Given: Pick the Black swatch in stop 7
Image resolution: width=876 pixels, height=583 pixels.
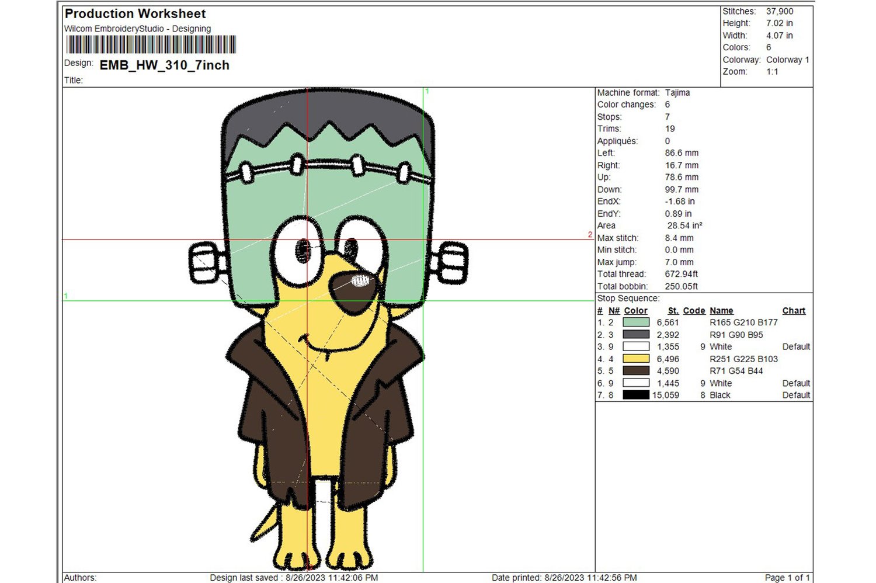Looking at the screenshot, I should (636, 395).
